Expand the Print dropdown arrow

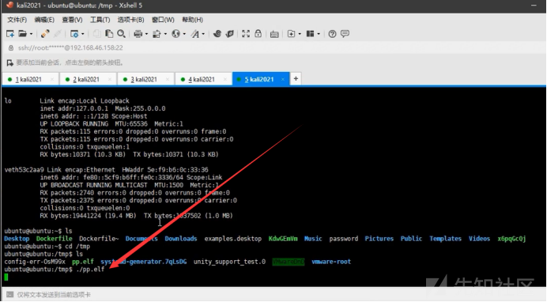pos(146,34)
